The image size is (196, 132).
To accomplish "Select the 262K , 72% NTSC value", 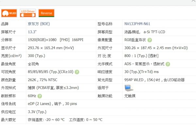I will coord(42,80).
